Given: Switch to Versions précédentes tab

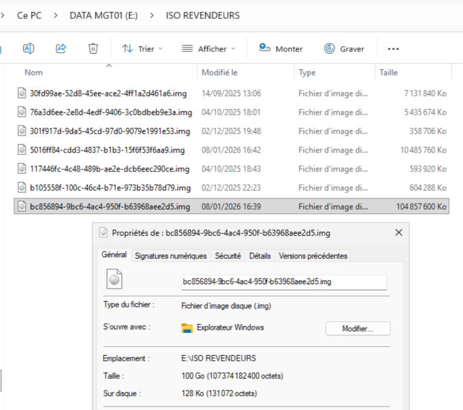Looking at the screenshot, I should coord(313,256).
